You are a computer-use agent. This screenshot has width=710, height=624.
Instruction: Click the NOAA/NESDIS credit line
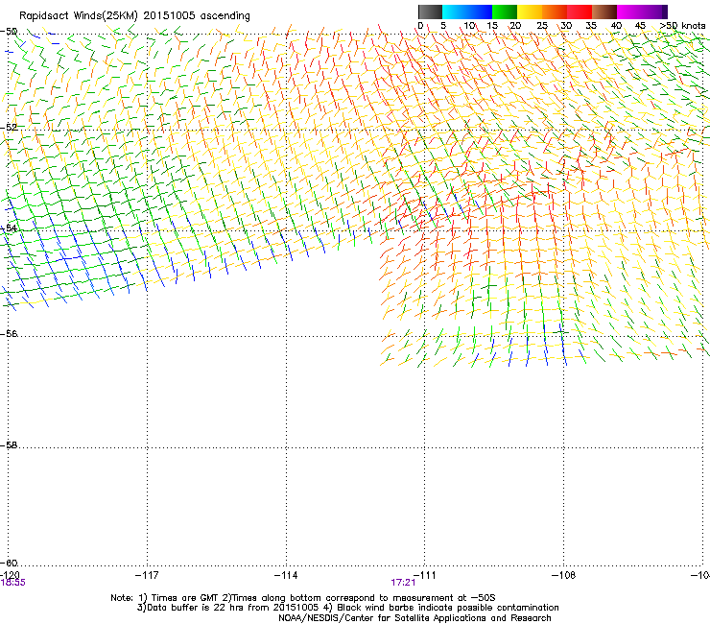[x=414, y=618]
